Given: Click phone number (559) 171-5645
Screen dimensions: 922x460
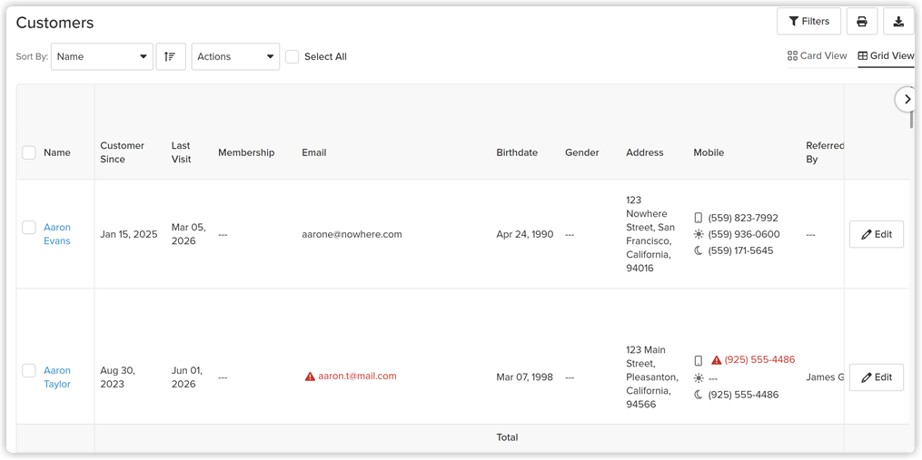Looking at the screenshot, I should pyautogui.click(x=742, y=250).
